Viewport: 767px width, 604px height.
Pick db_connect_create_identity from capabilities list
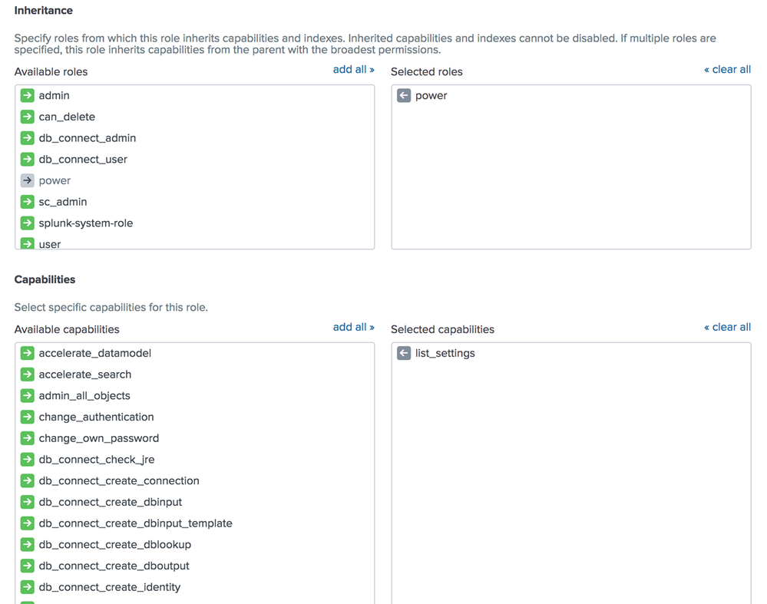[109, 587]
